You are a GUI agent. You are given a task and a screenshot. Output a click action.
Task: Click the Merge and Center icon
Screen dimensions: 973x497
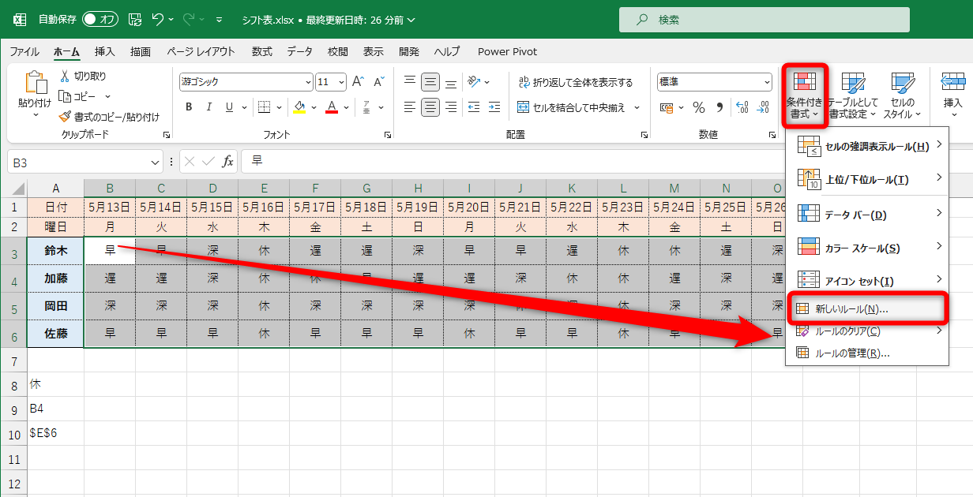[x=553, y=106]
